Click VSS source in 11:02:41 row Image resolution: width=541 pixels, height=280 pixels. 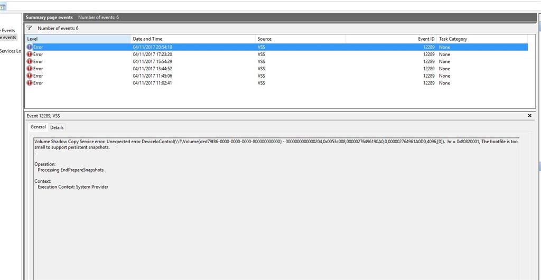pyautogui.click(x=261, y=83)
